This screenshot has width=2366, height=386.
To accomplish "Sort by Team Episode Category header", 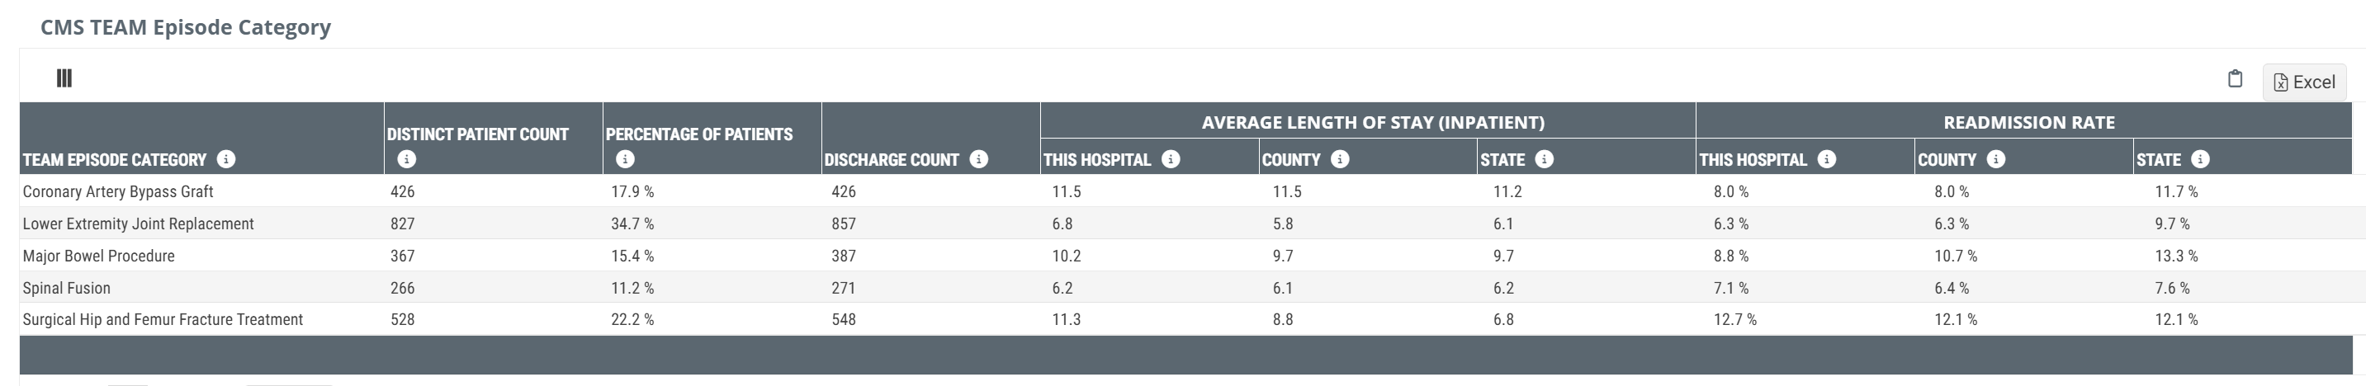I will pos(115,159).
